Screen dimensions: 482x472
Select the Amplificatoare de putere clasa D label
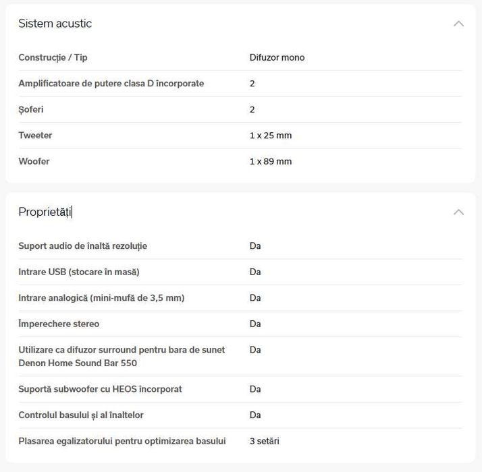click(x=111, y=84)
